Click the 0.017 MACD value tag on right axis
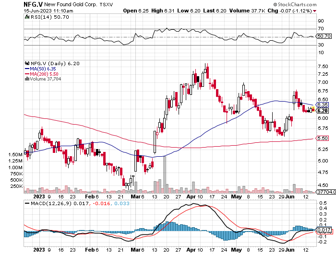 [x=324, y=230]
